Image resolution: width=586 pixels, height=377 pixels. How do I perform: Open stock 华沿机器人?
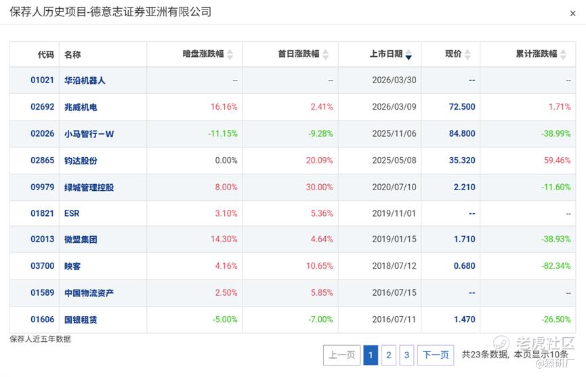coord(85,81)
